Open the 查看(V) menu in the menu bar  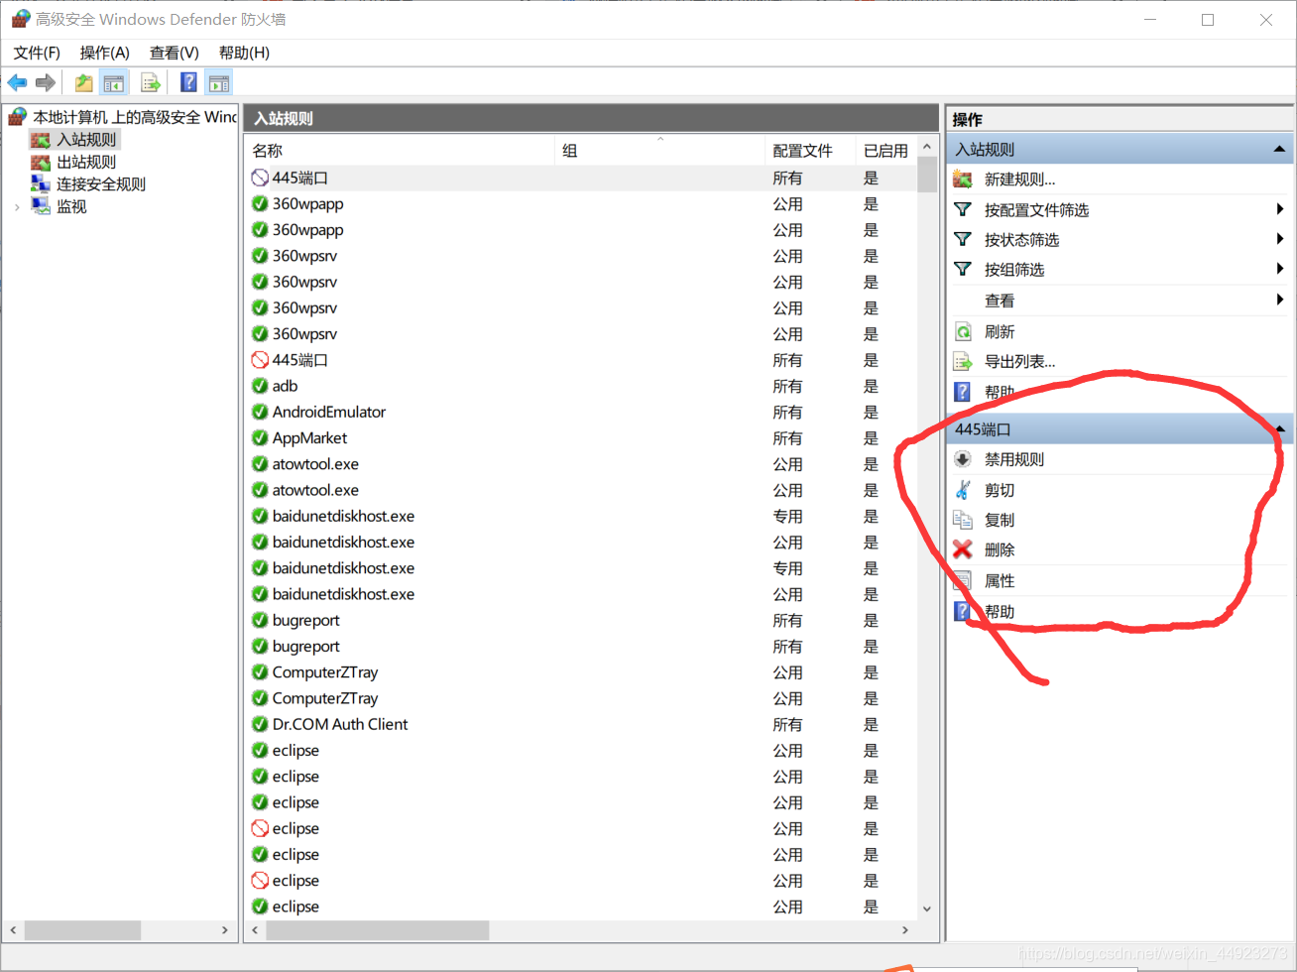[x=174, y=53]
